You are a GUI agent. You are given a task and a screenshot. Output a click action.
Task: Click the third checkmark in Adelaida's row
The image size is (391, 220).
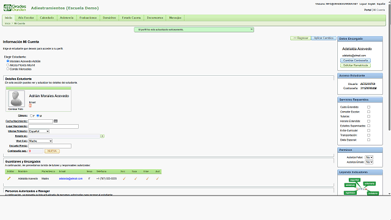[147, 178]
